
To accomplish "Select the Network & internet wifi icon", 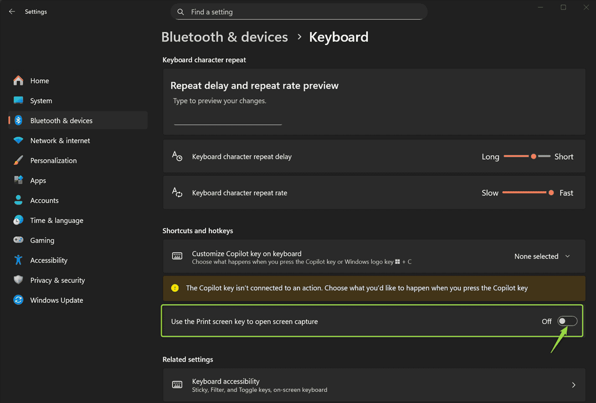I will (x=18, y=141).
